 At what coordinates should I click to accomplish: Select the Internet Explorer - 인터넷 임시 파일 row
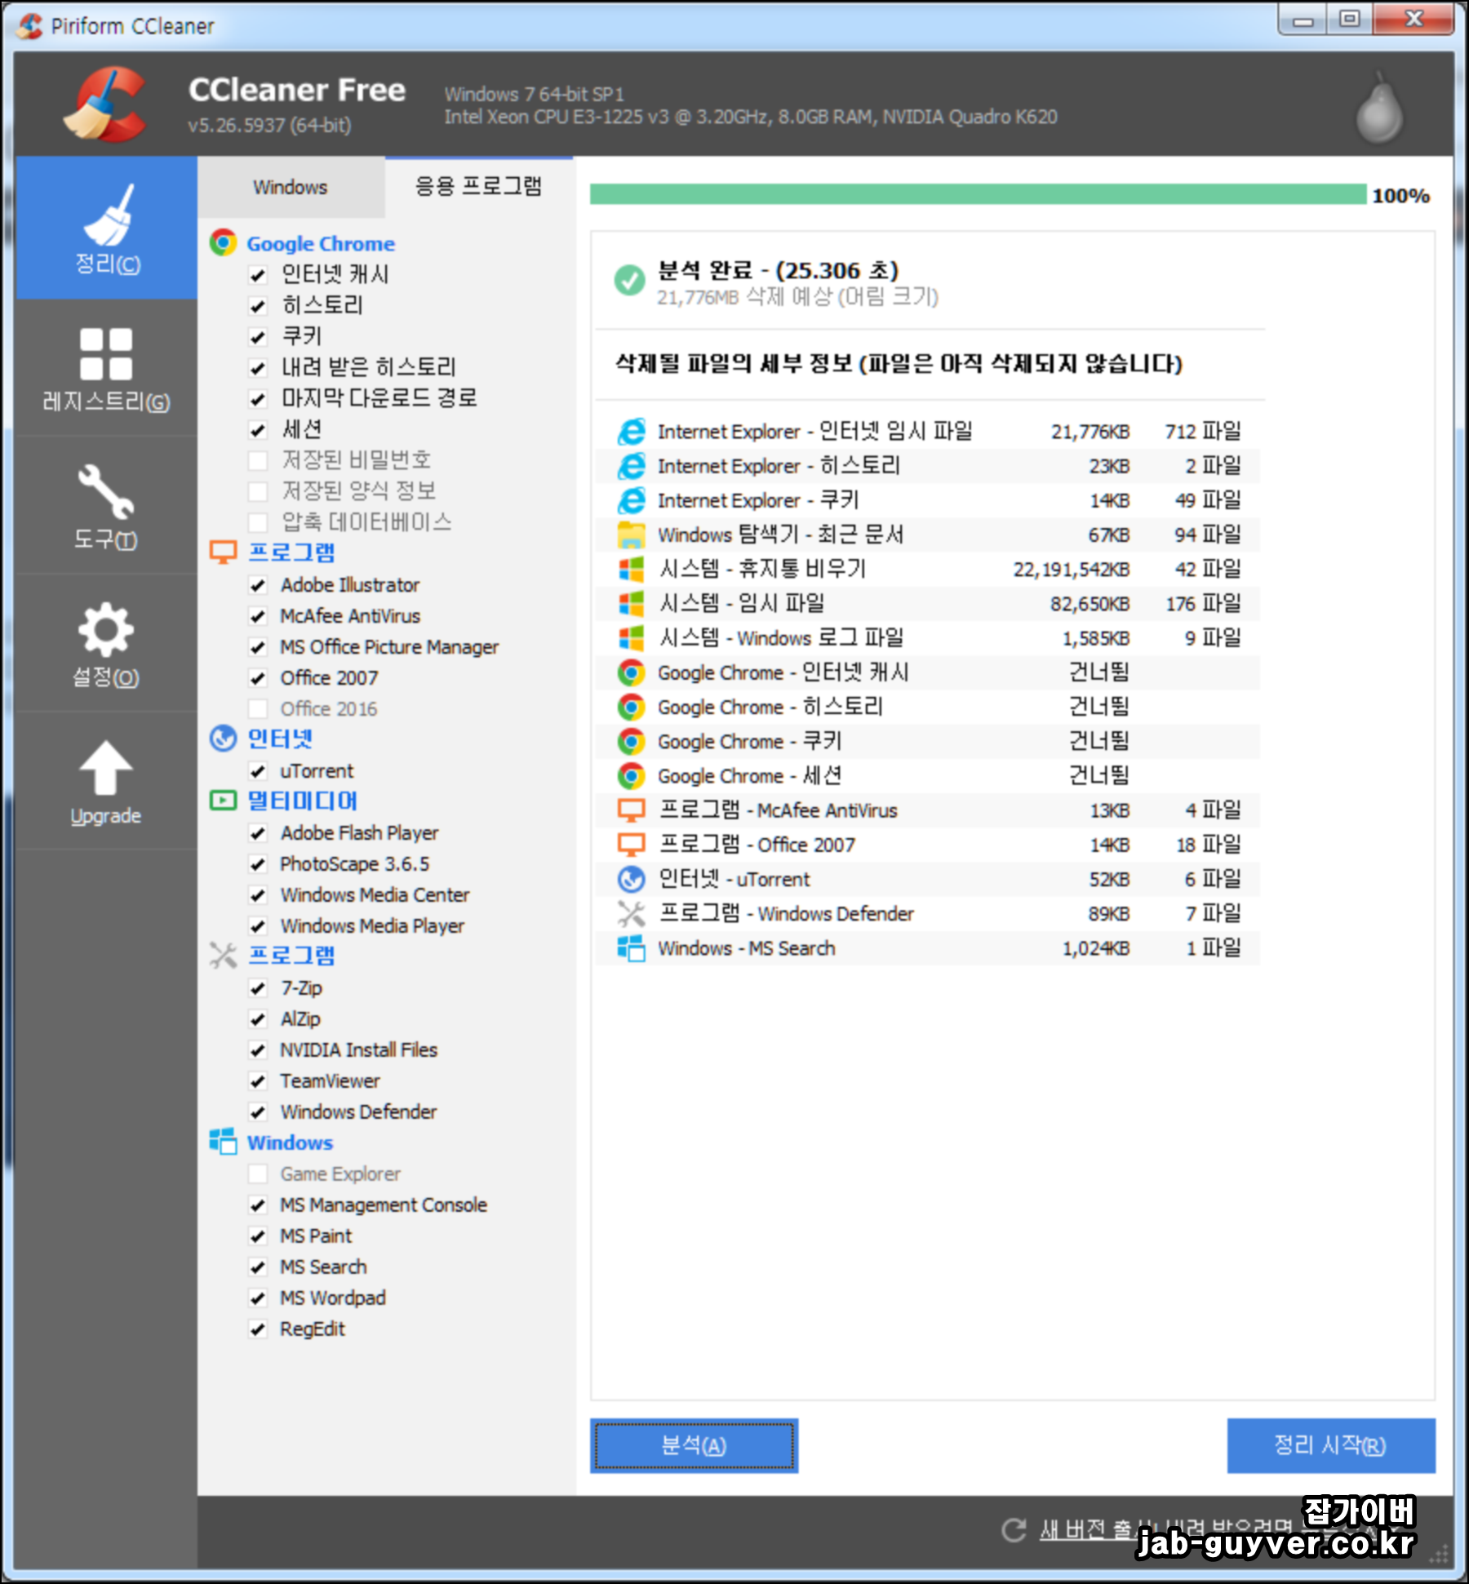click(x=928, y=431)
